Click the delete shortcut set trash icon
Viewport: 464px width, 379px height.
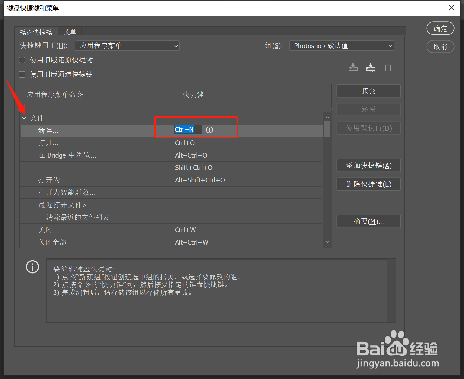tap(388, 67)
